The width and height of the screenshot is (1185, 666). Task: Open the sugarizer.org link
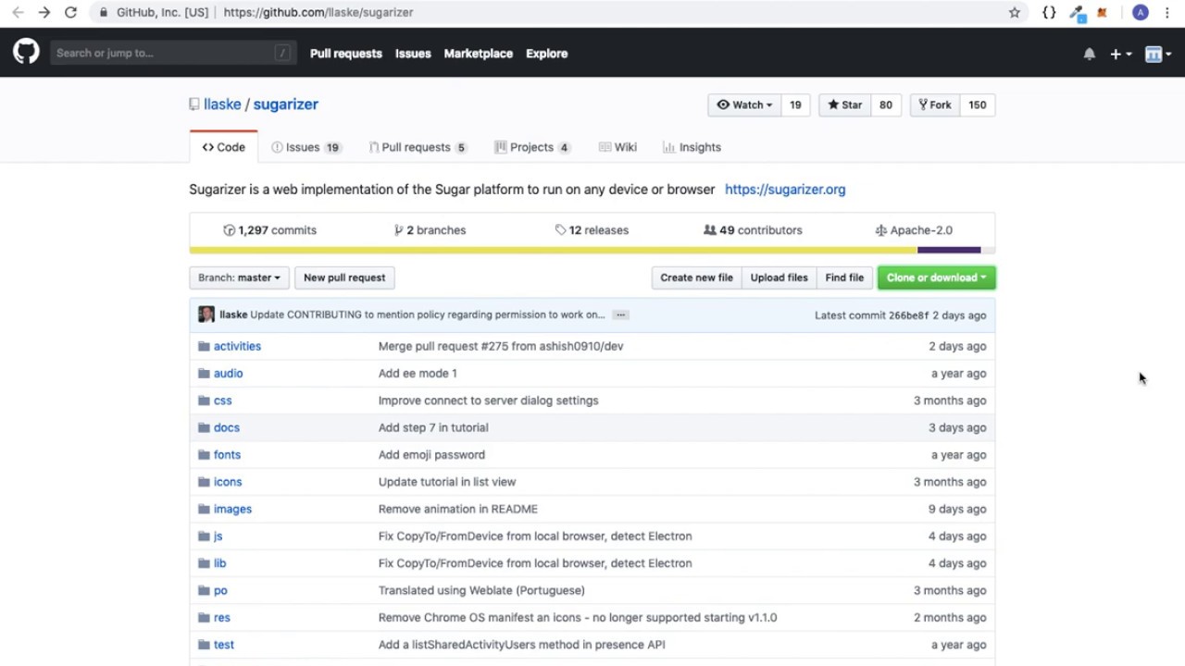[785, 190]
